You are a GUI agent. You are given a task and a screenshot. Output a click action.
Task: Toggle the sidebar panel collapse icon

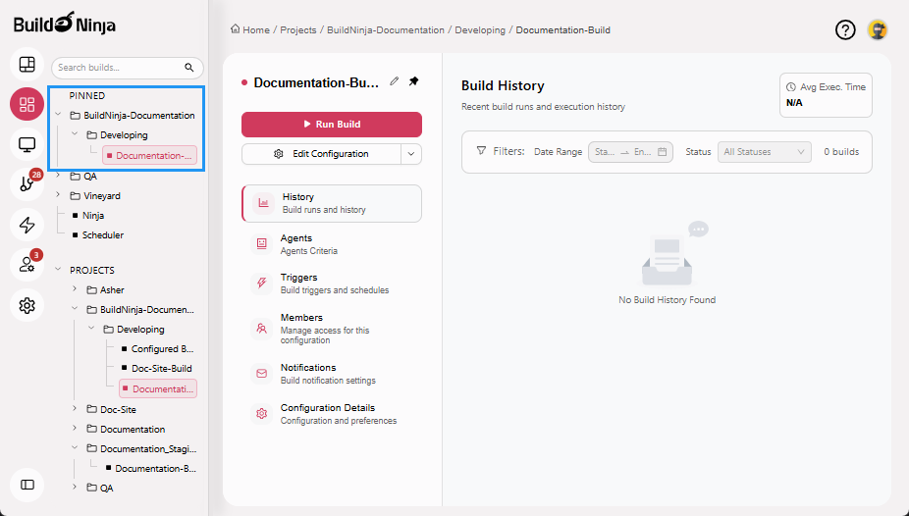27,484
